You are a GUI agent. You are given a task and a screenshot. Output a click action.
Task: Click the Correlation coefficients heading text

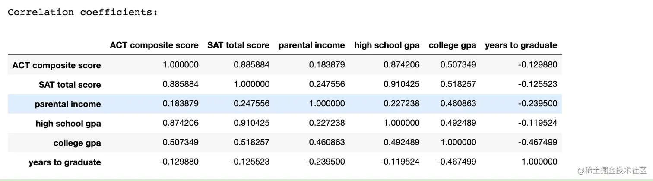pos(83,12)
